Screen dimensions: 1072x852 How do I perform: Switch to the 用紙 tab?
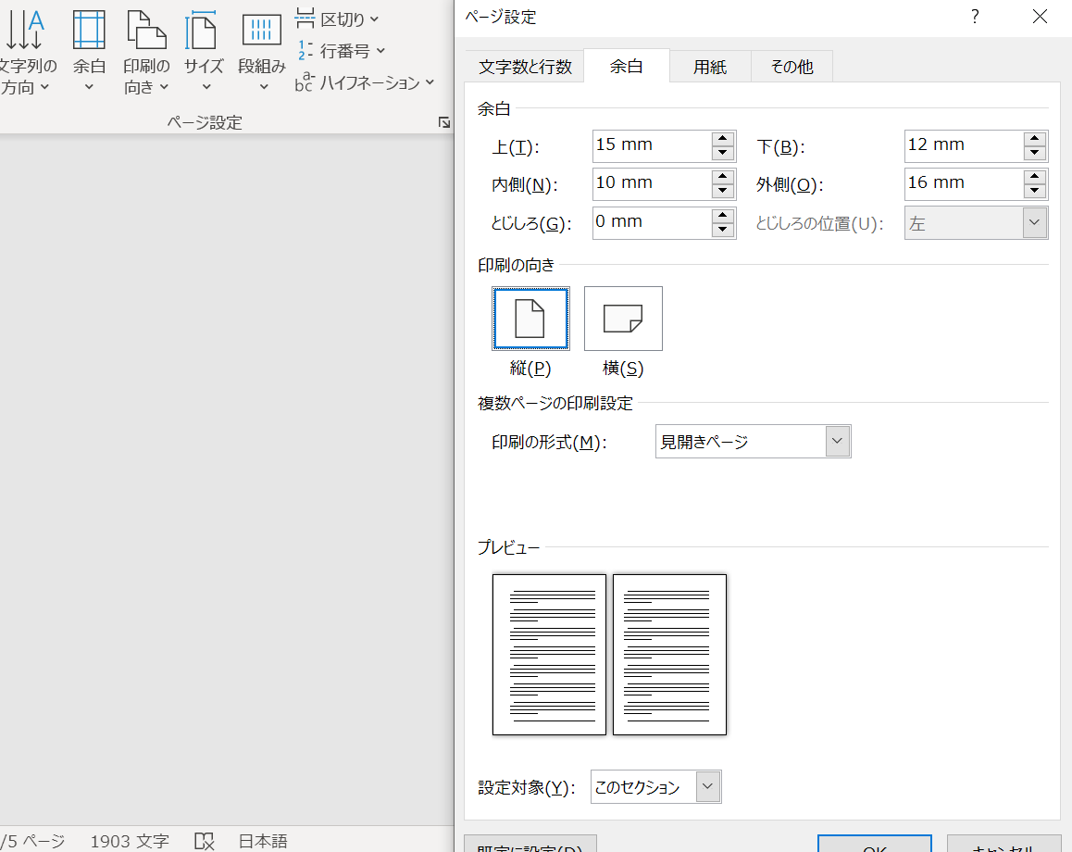click(710, 66)
